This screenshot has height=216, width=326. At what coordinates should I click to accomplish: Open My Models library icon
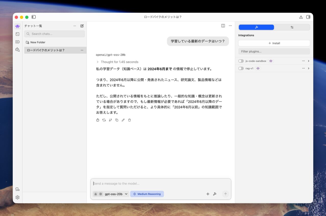(x=18, y=42)
